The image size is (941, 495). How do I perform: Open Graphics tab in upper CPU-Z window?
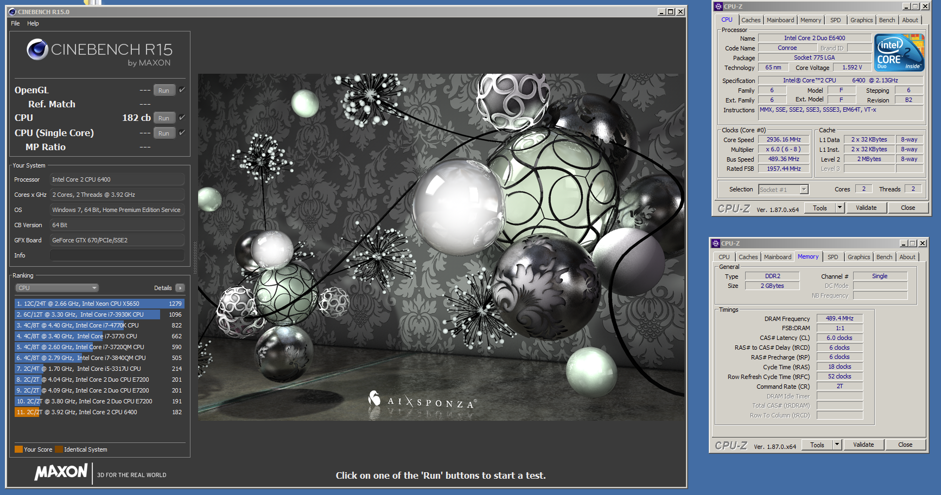862,20
